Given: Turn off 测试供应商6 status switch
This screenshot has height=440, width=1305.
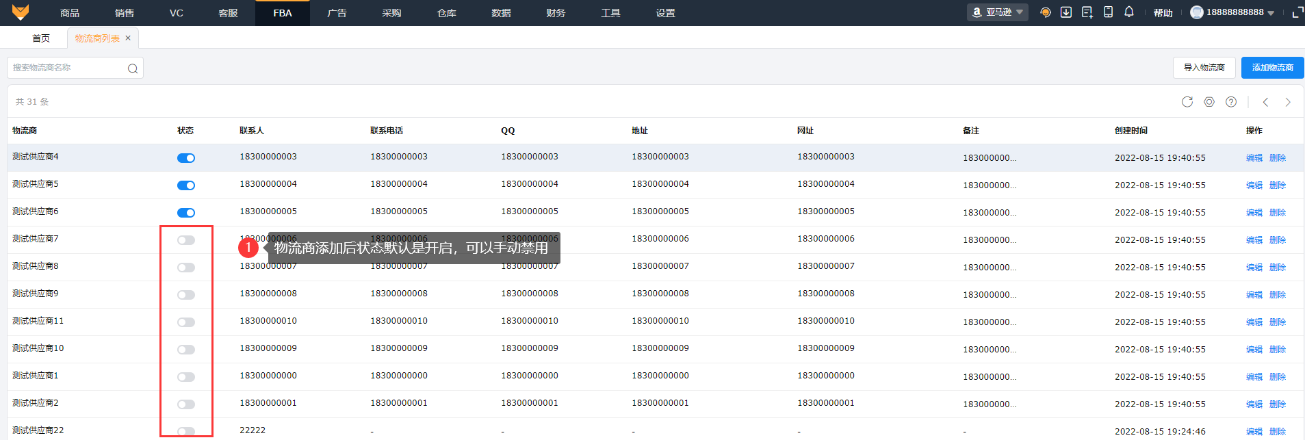Looking at the screenshot, I should click(186, 213).
